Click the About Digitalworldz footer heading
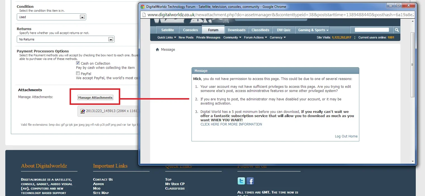Viewport: 425px width, 196px height. point(44,166)
